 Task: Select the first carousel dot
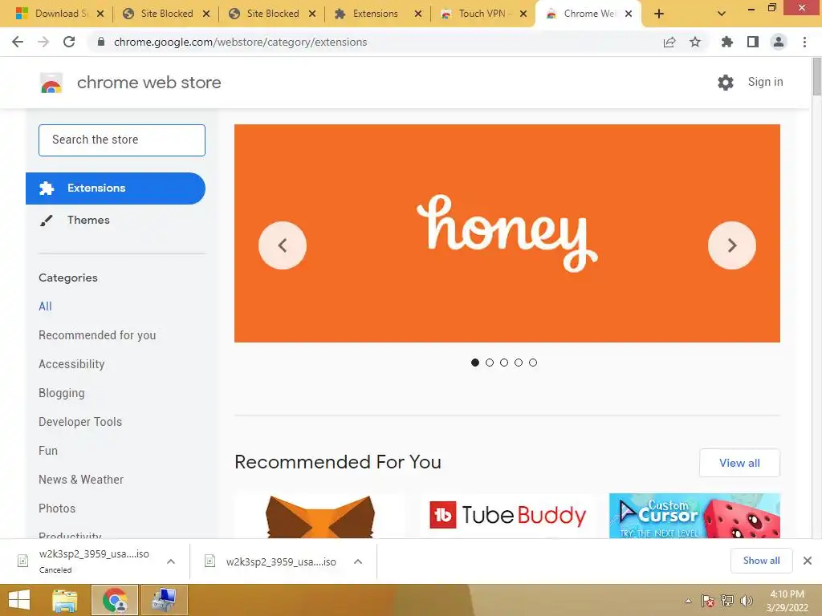(x=475, y=363)
